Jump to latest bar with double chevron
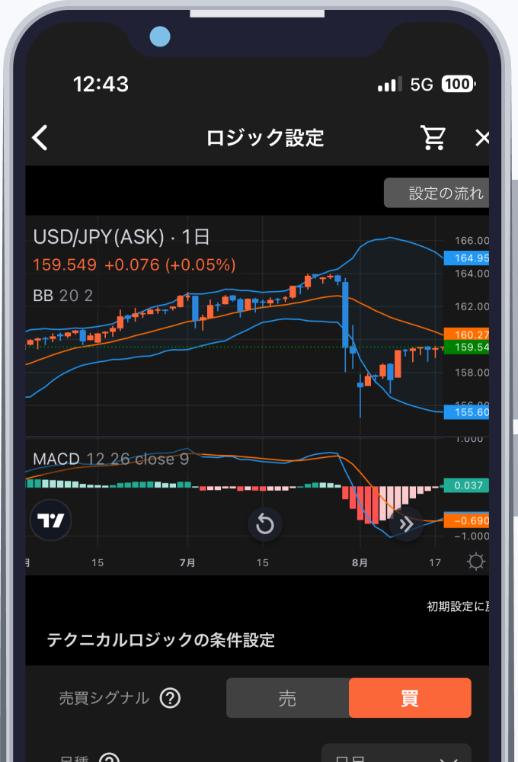 [406, 524]
